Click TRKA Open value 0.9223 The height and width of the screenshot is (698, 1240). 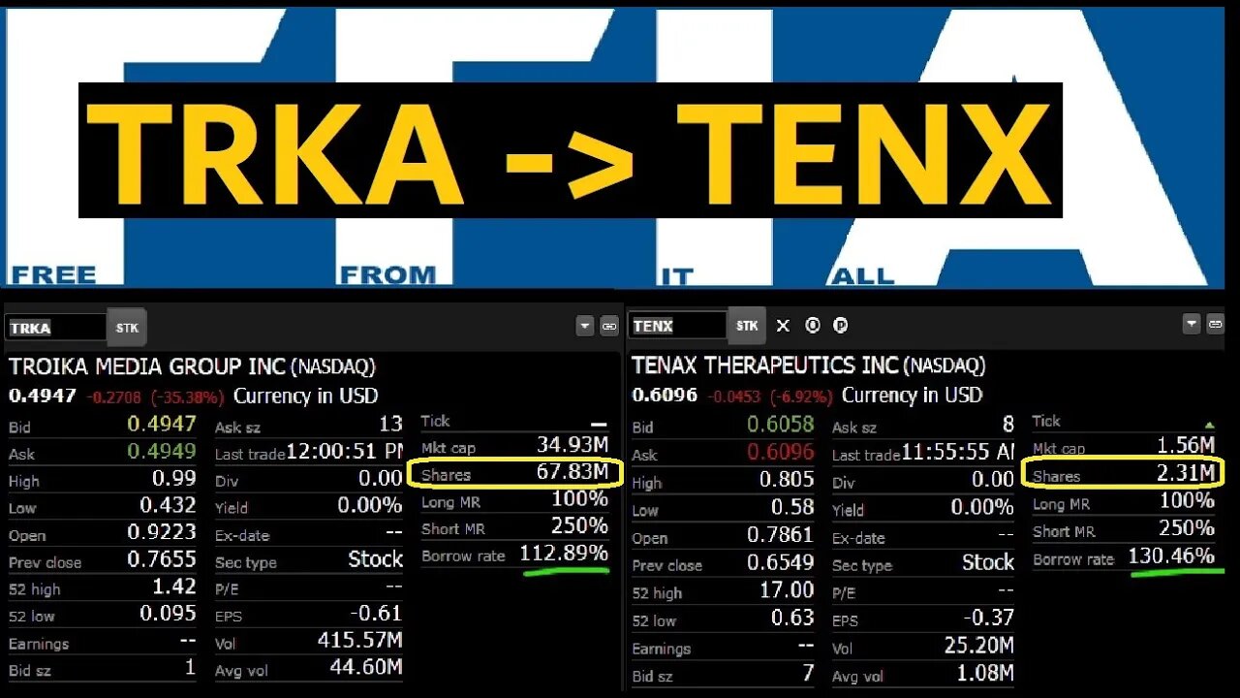coord(162,532)
